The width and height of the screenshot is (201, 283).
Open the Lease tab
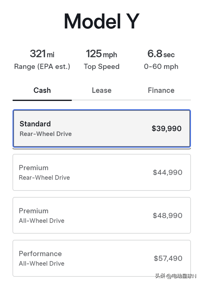pyautogui.click(x=101, y=90)
